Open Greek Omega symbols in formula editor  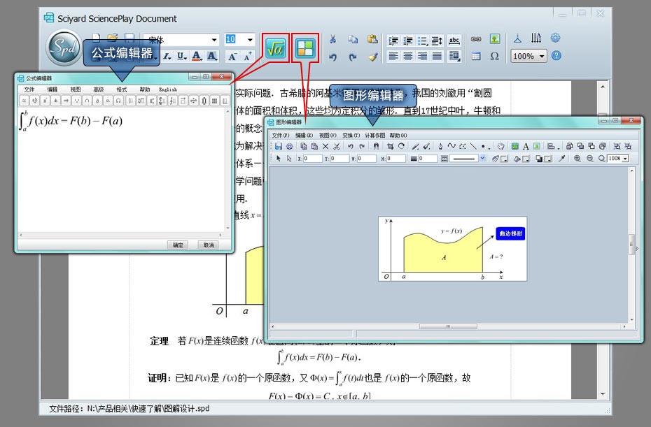pos(118,101)
